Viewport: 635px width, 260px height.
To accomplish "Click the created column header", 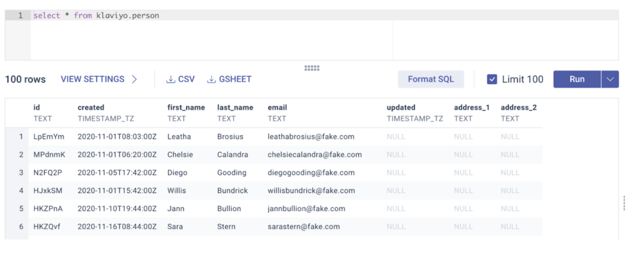I will point(91,108).
